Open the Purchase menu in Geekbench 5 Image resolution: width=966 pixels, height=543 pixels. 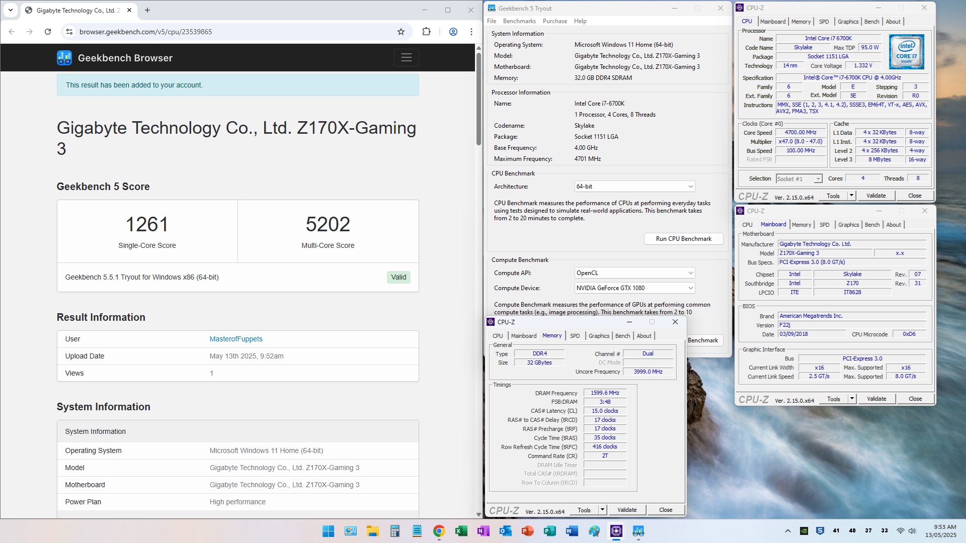tap(555, 21)
